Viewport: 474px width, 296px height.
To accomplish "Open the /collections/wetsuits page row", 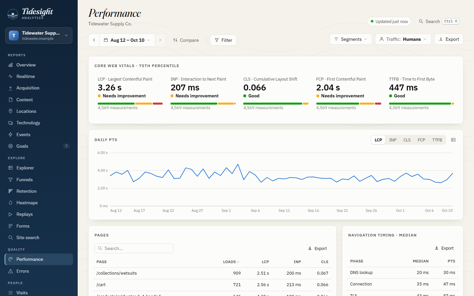I will (x=212, y=273).
